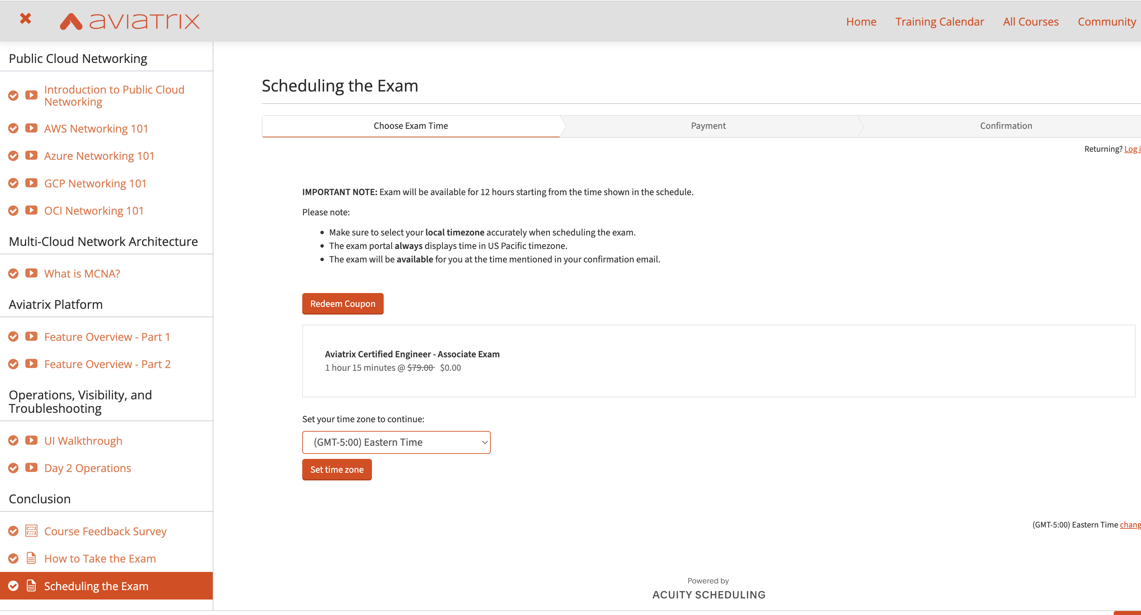Open the Course Feedback Survey item
The width and height of the screenshot is (1141, 615).
pos(105,531)
